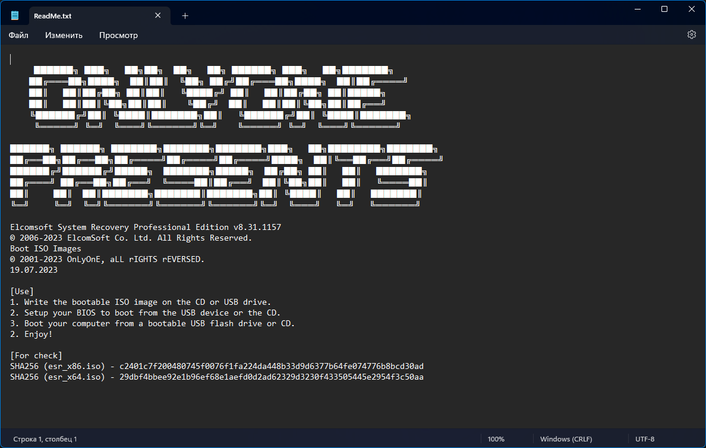Click the Write the bootable ISO image line
The height and width of the screenshot is (448, 706).
tap(140, 302)
